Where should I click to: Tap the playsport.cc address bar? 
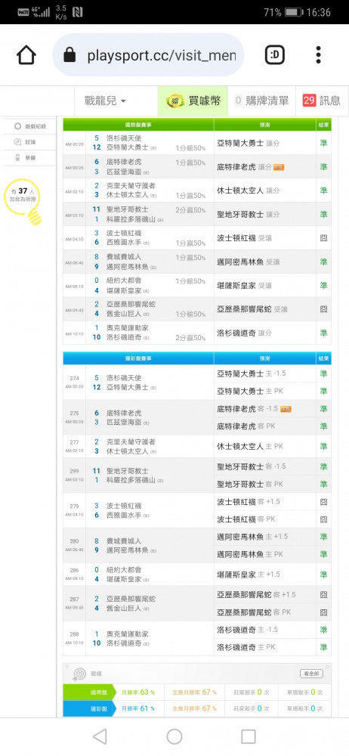click(148, 55)
